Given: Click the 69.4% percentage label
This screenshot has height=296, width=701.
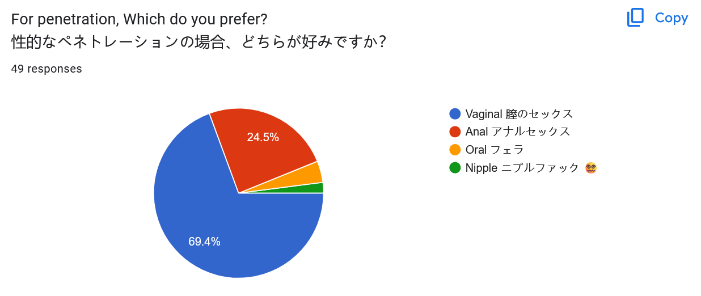Looking at the screenshot, I should coord(204,242).
